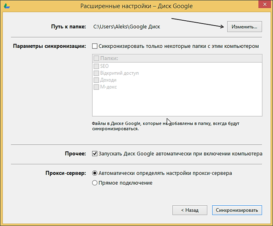Check the SEO folder checkbox

(96, 66)
